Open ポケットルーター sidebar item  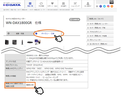[x=100, y=40]
